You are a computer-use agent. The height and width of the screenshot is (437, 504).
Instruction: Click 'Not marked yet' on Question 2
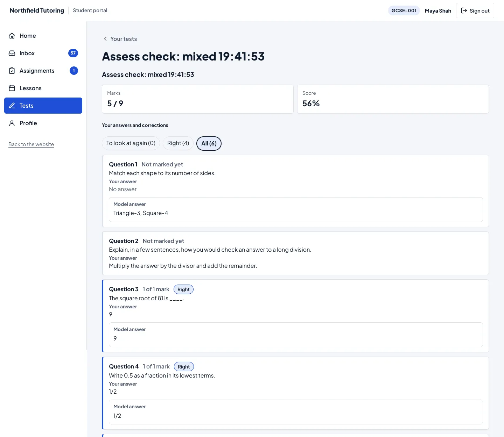[163, 241]
